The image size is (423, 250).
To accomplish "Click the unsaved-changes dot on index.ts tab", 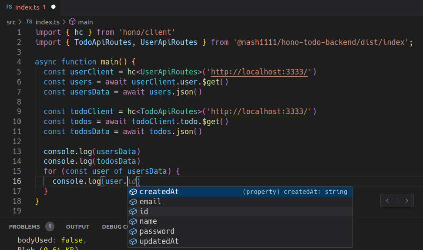I will click(53, 7).
